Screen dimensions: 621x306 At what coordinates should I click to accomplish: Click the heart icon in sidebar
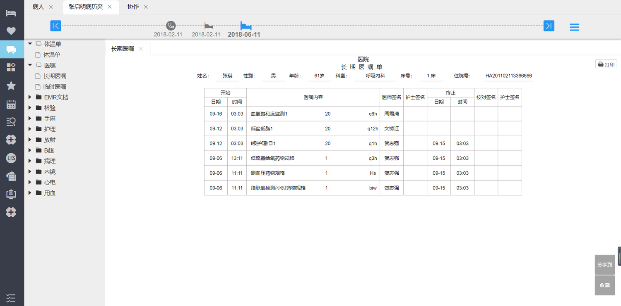pyautogui.click(x=11, y=31)
